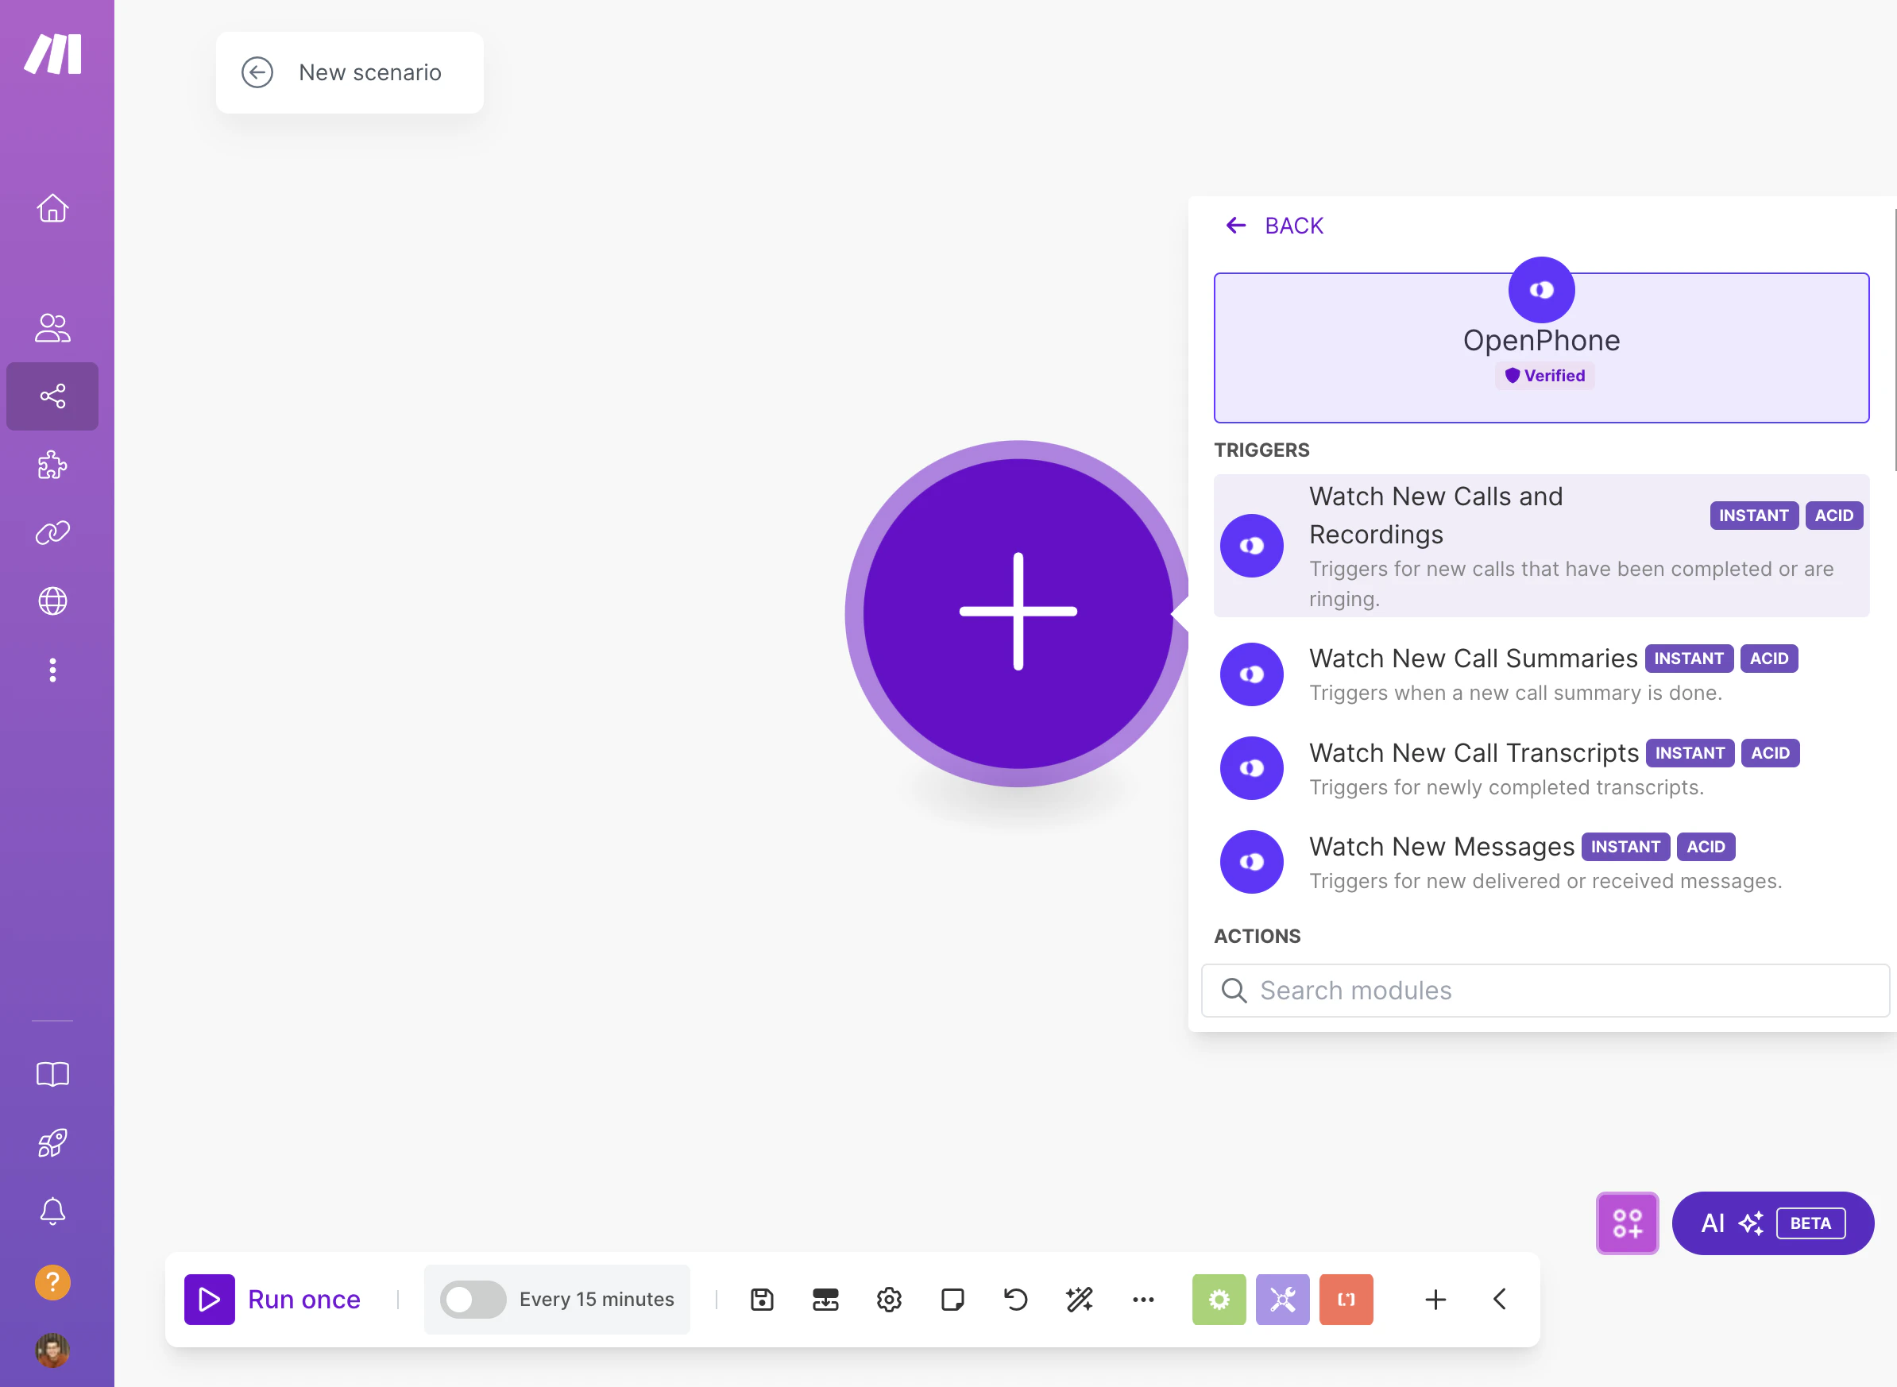
Task: Click the Search modules field
Action: [x=1544, y=991]
